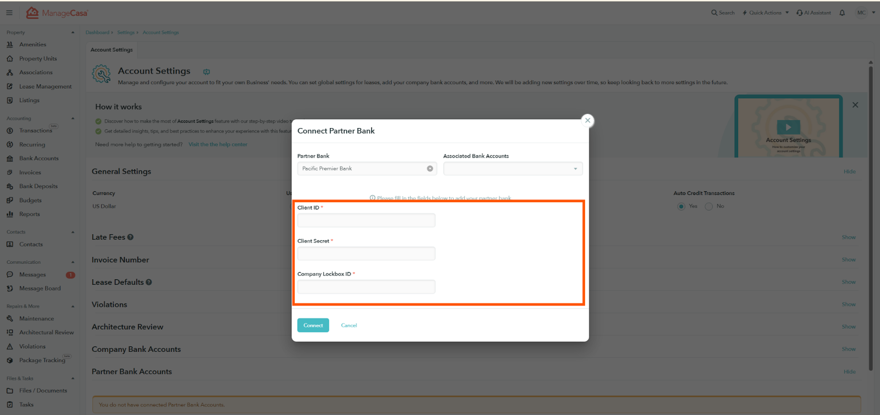Image resolution: width=880 pixels, height=415 pixels.
Task: Click the Connect button
Action: coord(313,325)
